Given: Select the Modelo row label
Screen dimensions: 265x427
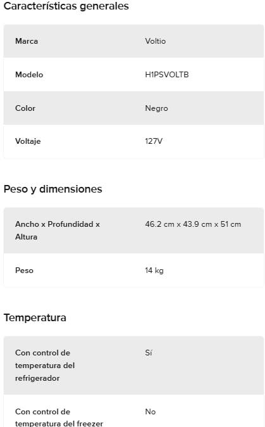Looking at the screenshot, I should (29, 75).
